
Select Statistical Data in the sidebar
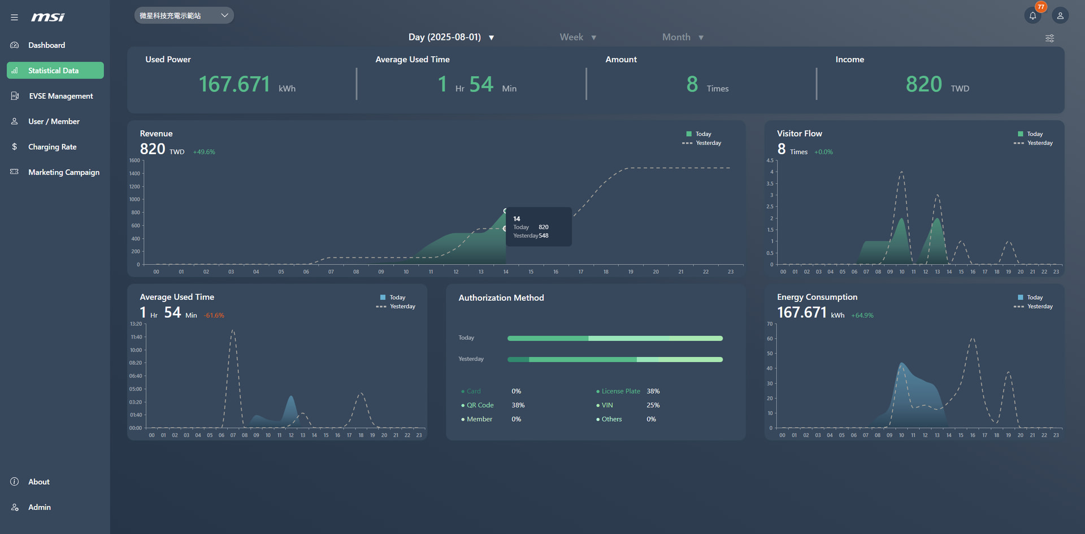pos(55,71)
